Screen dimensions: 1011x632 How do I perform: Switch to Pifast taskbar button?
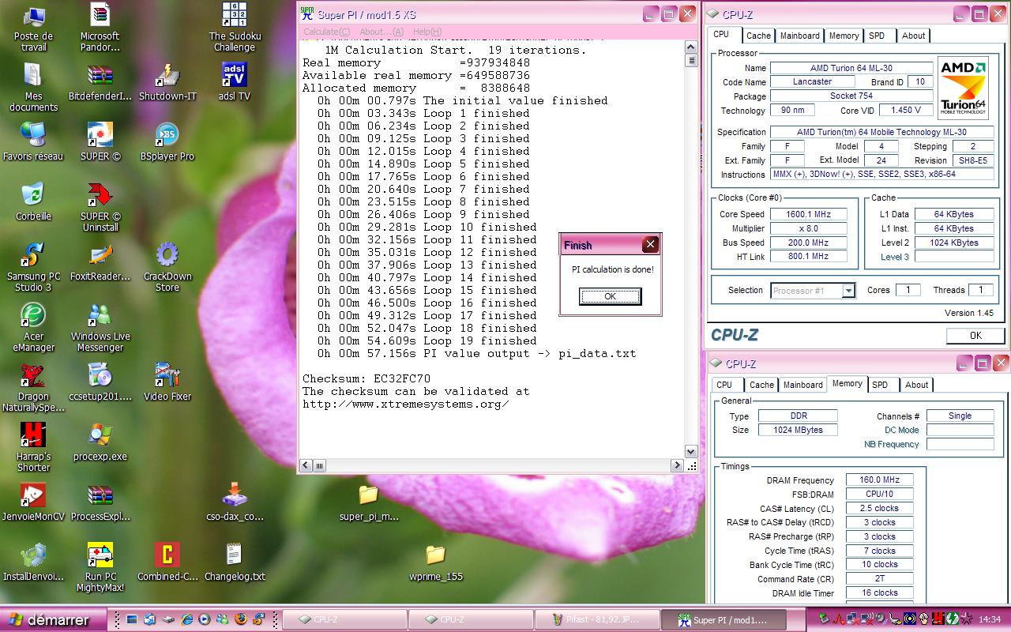[596, 620]
